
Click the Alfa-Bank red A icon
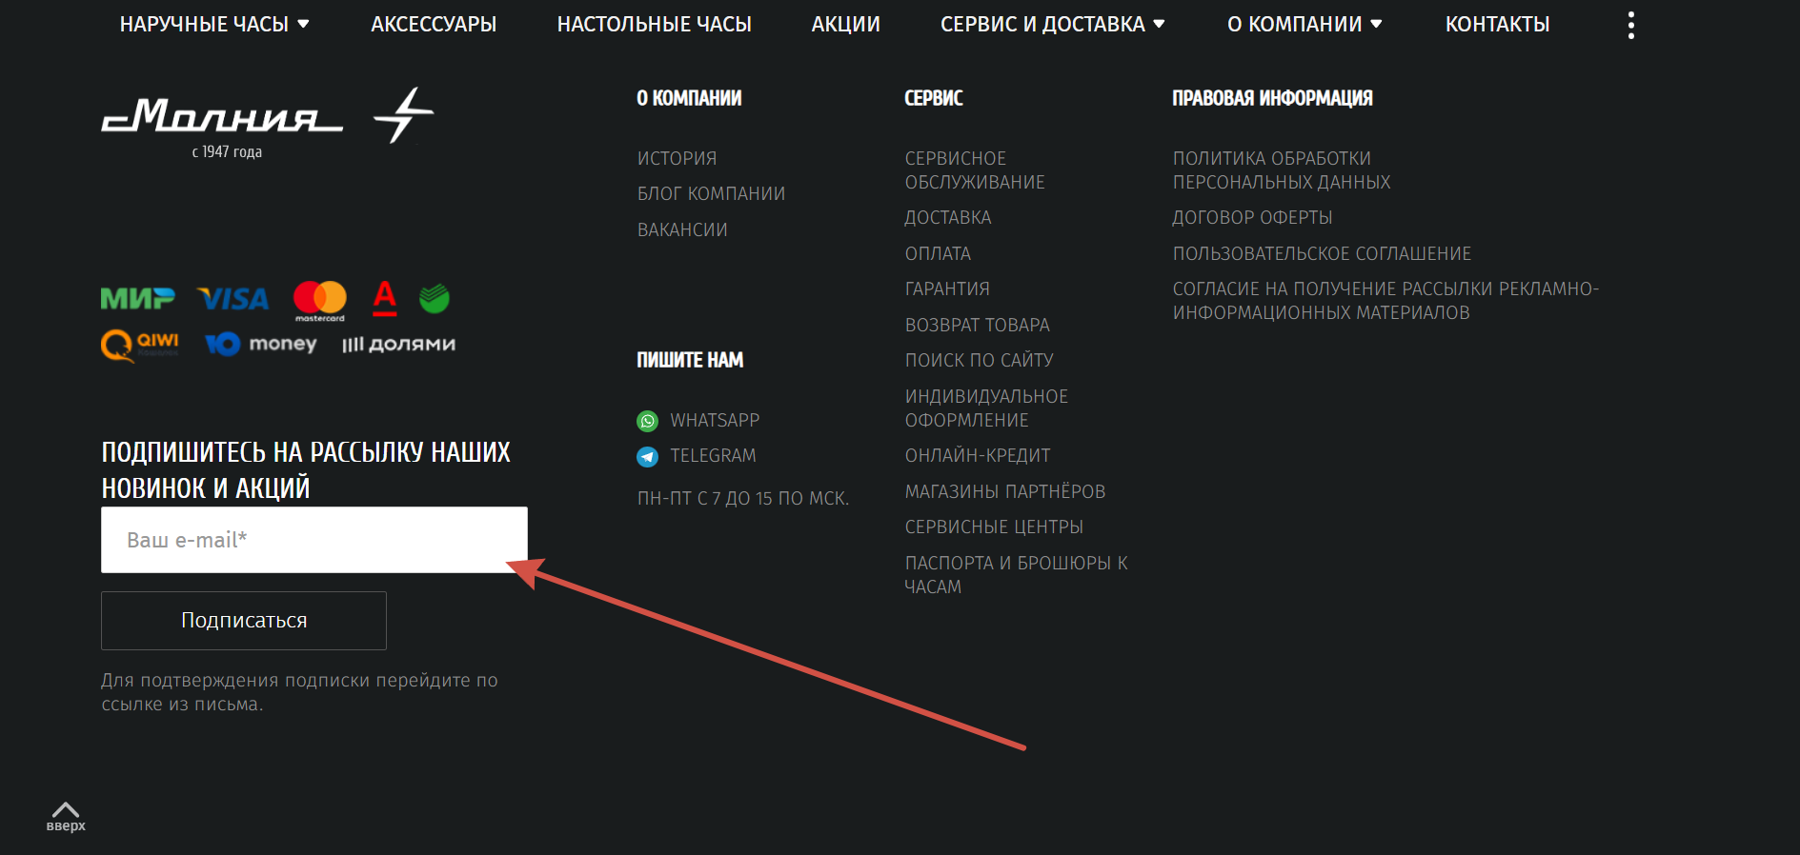tap(385, 298)
